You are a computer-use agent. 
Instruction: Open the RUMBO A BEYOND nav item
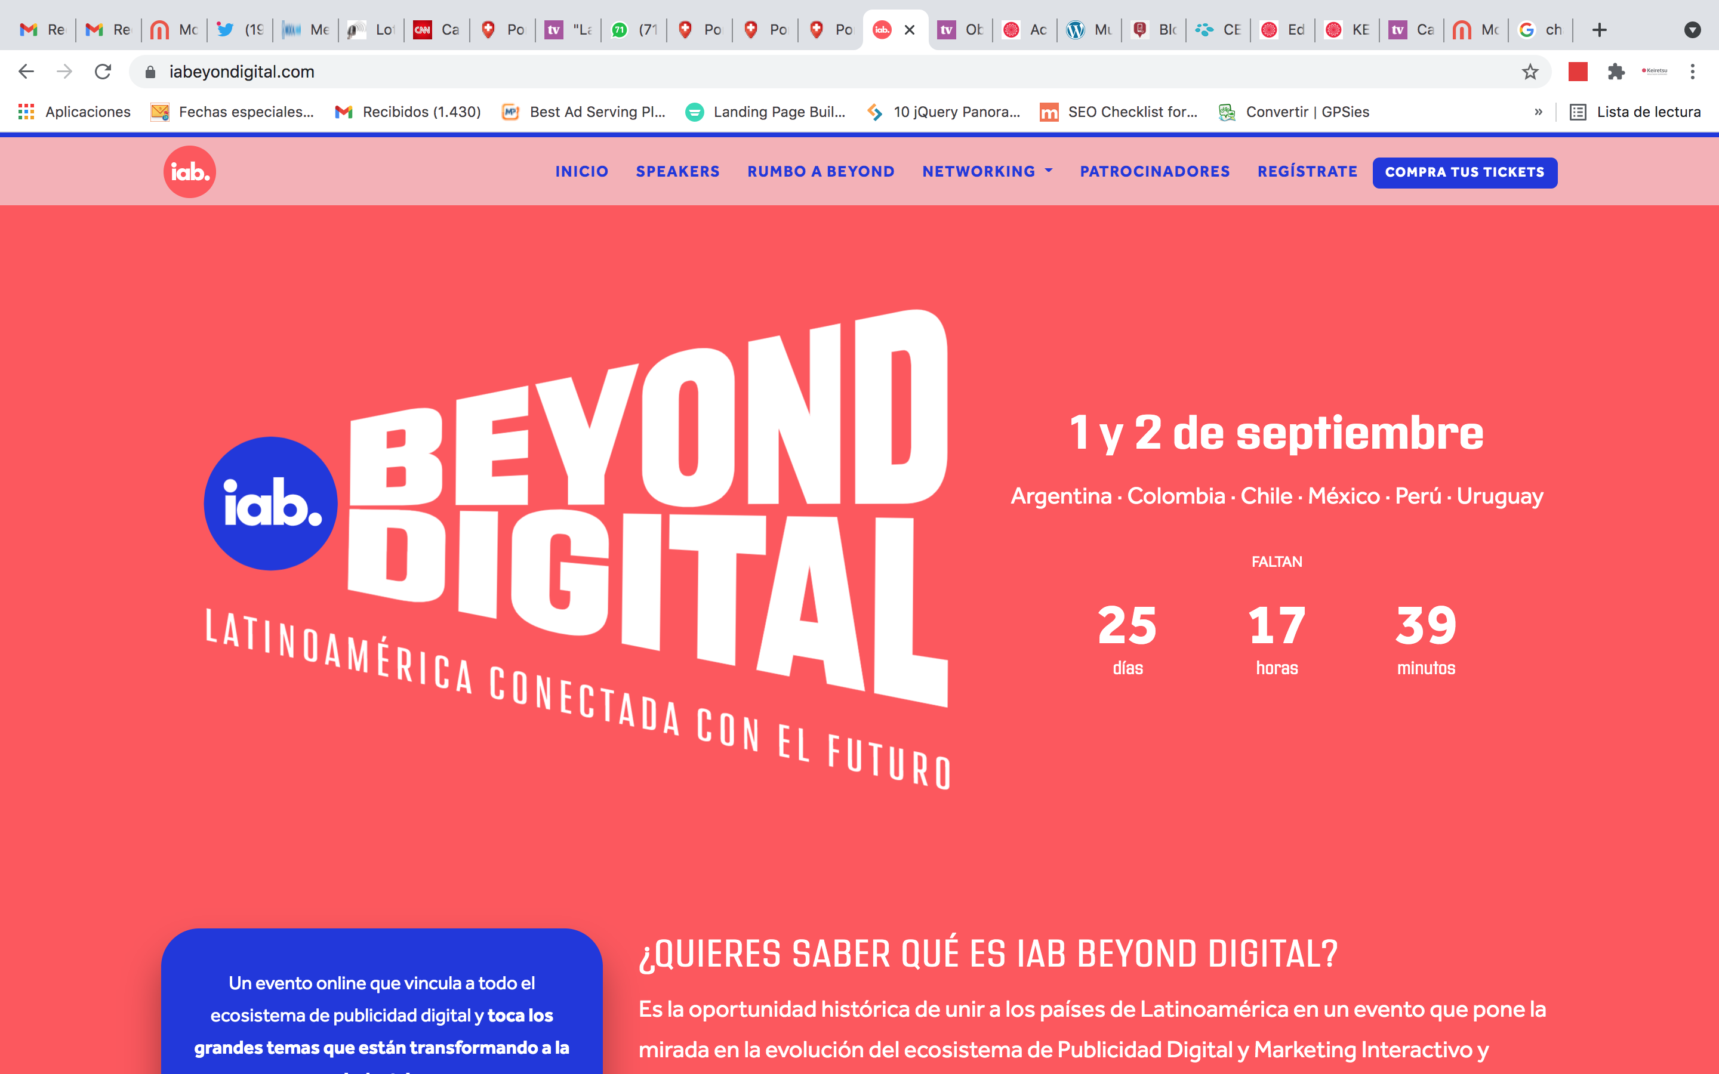click(821, 171)
